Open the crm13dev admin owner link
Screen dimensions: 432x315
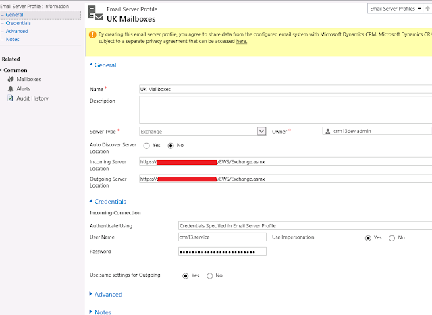pyautogui.click(x=352, y=132)
